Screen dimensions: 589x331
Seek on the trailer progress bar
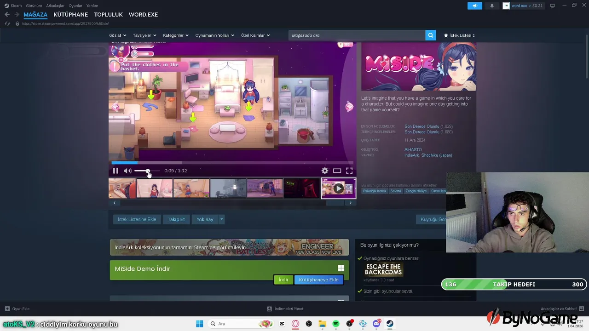tap(232, 162)
